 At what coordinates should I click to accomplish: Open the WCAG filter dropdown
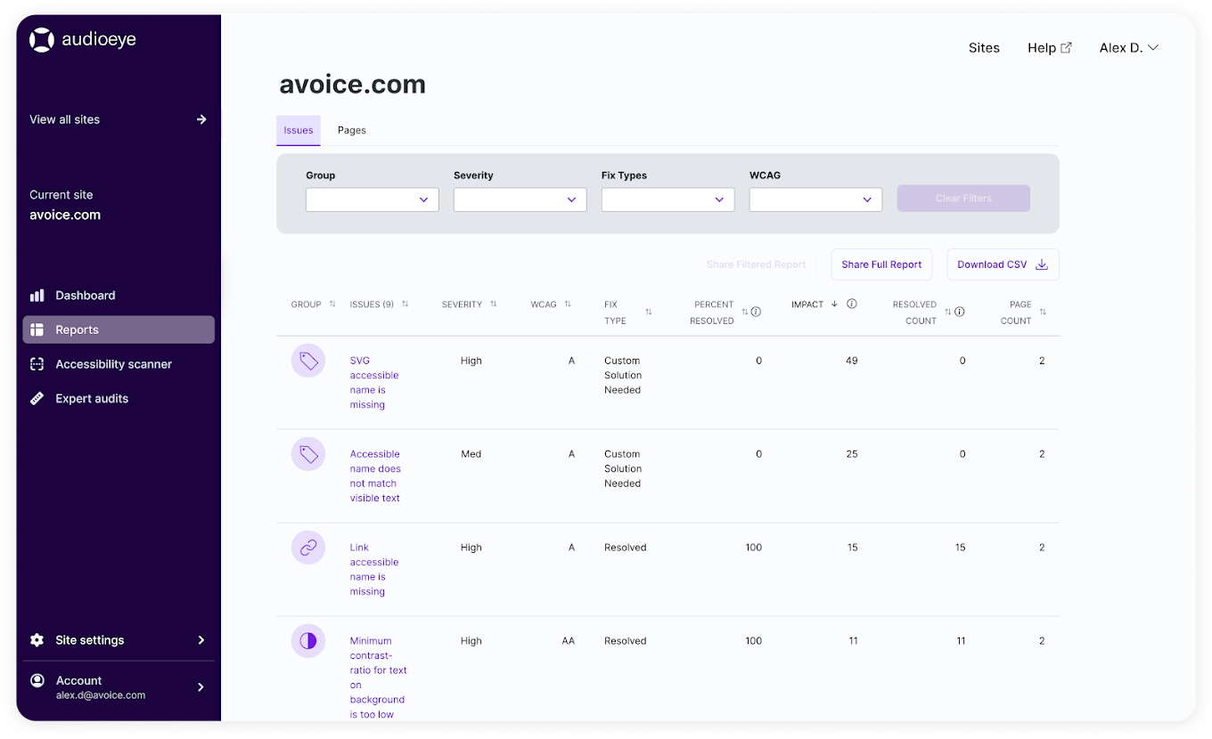tap(816, 199)
